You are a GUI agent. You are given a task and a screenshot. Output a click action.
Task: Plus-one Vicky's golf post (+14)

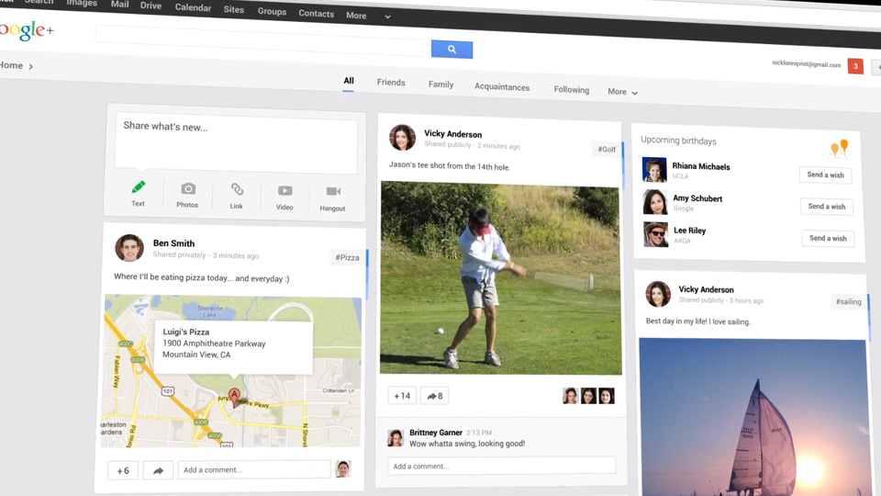point(402,396)
